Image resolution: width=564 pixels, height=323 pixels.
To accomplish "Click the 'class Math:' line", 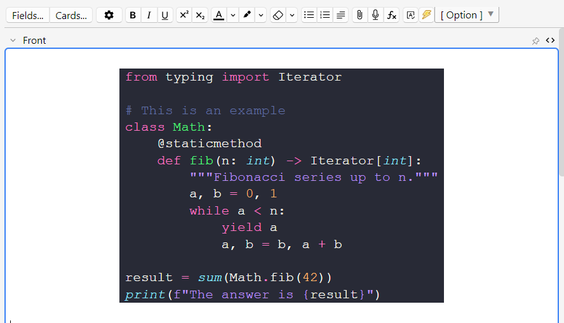I will (169, 127).
